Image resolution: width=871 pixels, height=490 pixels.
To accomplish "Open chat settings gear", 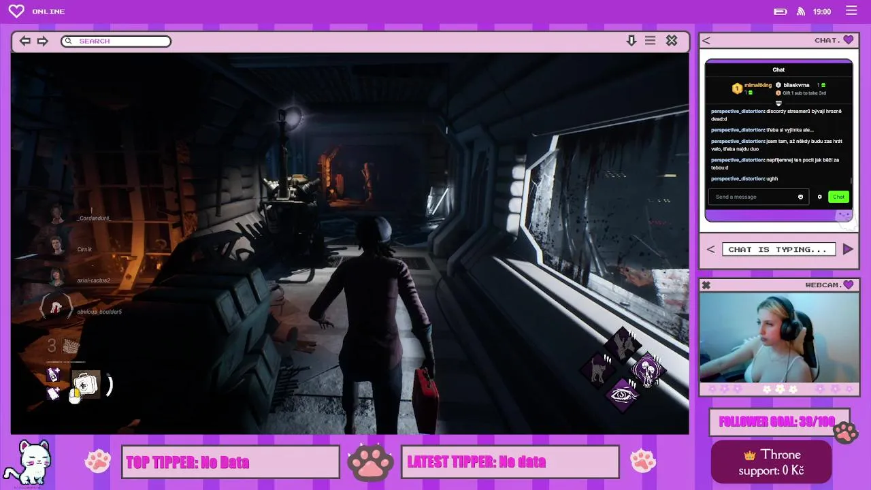I will click(819, 197).
